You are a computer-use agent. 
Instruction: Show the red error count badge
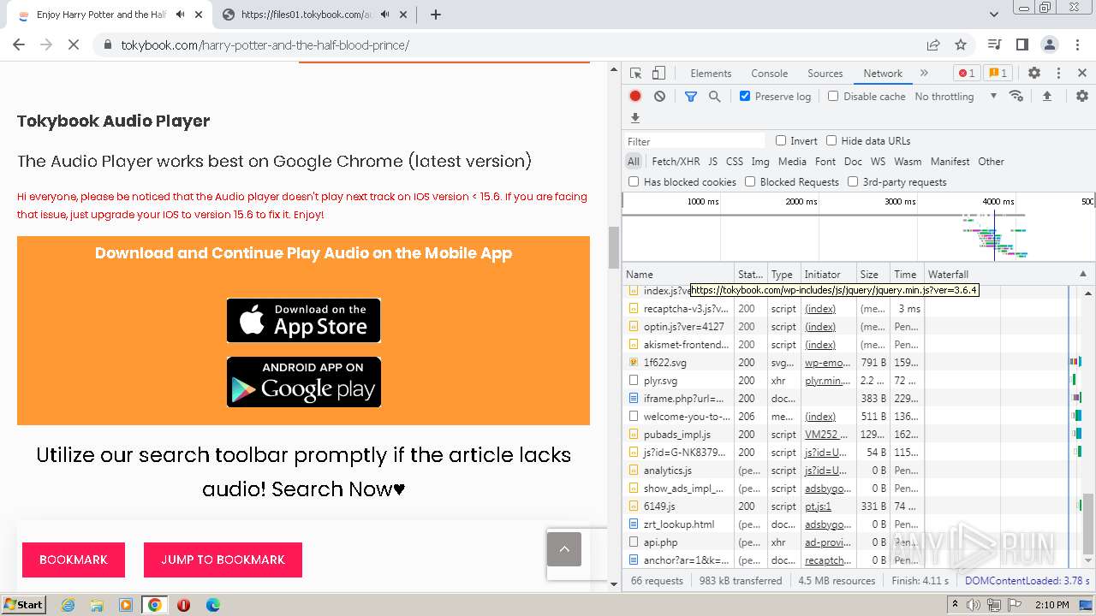point(967,74)
